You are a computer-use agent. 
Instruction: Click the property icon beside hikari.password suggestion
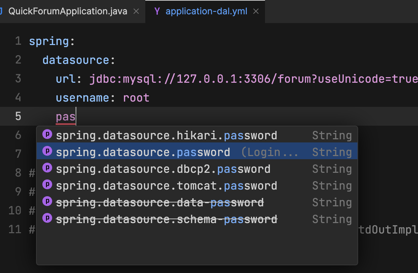pos(47,135)
